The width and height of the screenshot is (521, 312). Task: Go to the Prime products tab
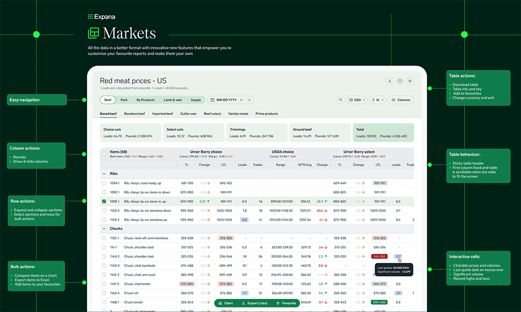[x=267, y=114]
